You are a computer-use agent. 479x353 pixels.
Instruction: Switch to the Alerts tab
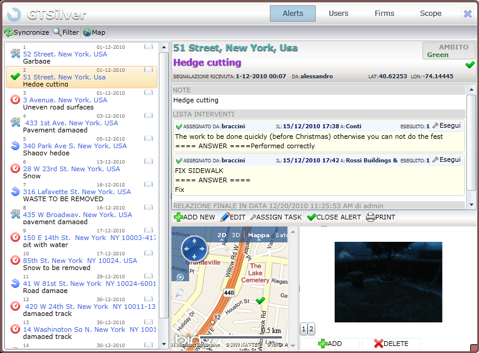[293, 14]
